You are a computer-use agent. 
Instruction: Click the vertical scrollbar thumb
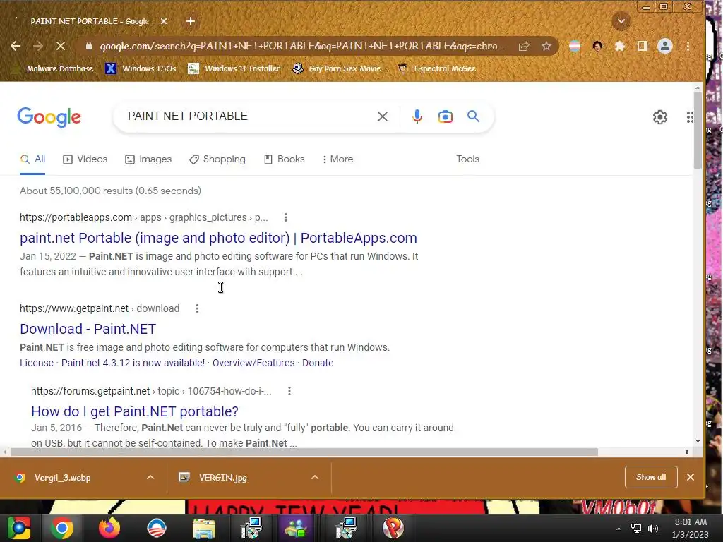(x=698, y=130)
